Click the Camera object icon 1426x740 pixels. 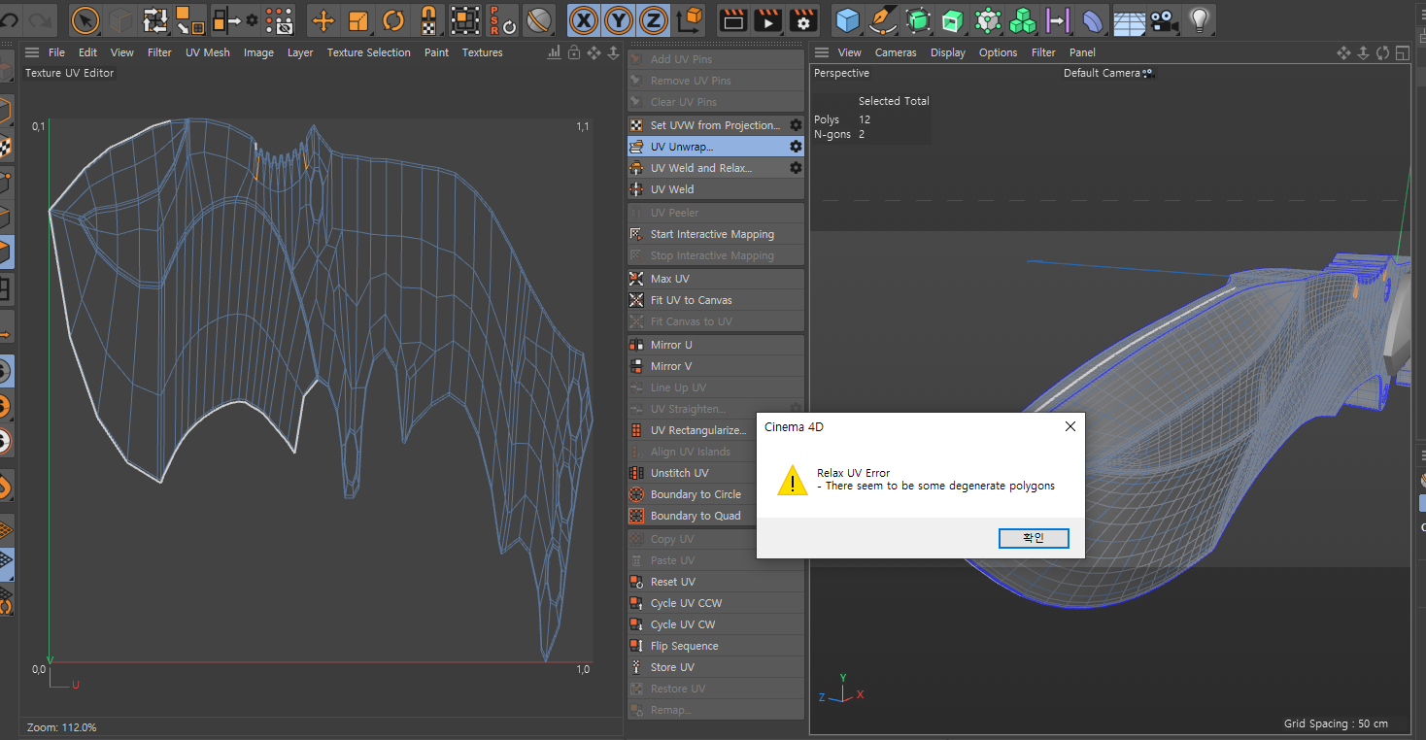(1163, 19)
